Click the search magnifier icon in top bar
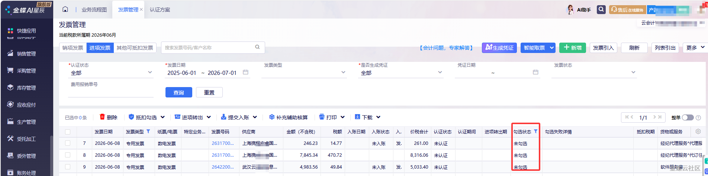Viewport: 708px width, 176px height. coord(601,10)
